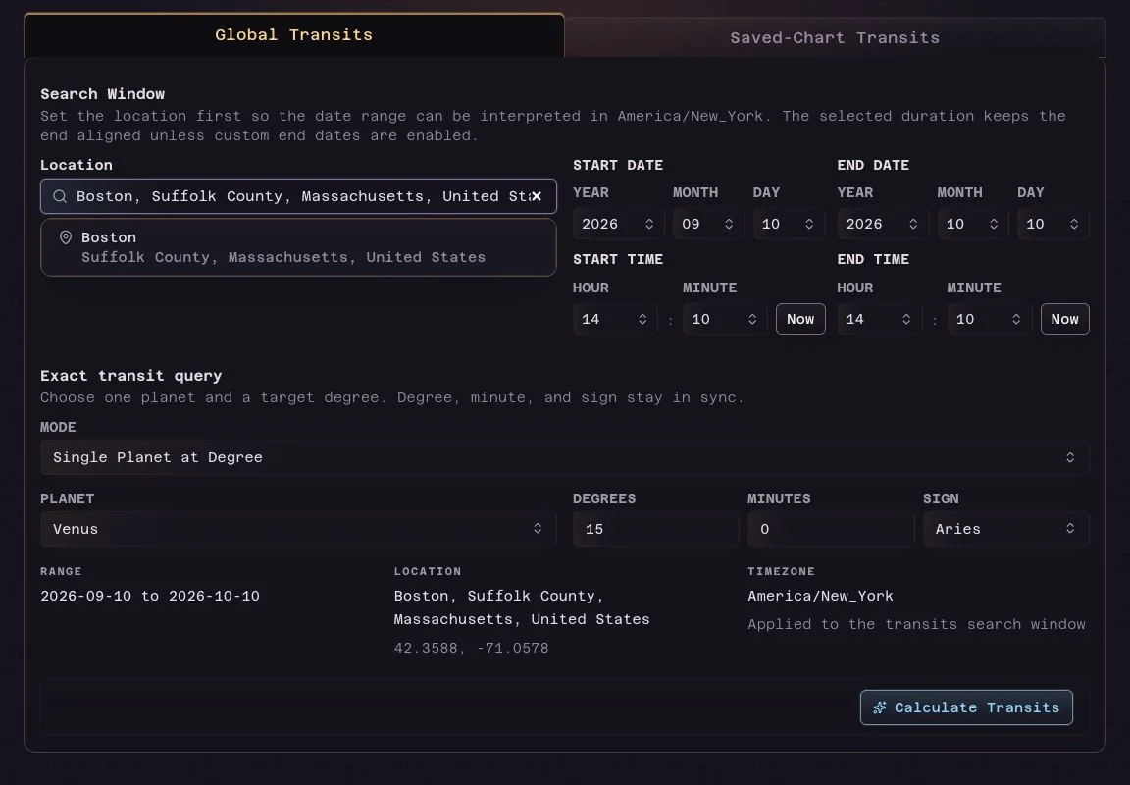This screenshot has height=785, width=1130.
Task: Click the Calculate Transits button
Action: 966,707
